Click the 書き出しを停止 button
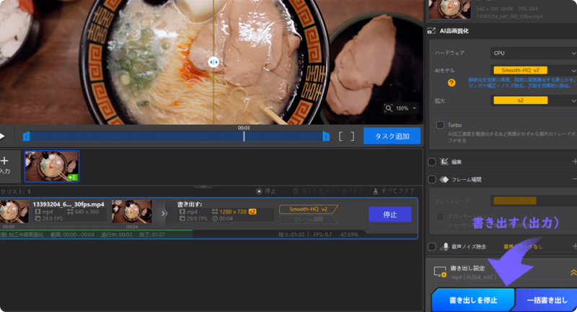 click(x=473, y=300)
